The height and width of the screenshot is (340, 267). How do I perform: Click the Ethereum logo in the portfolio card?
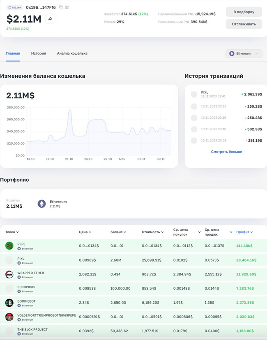41,204
